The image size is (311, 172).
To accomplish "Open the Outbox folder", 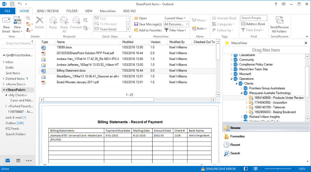I will tap(14, 123).
